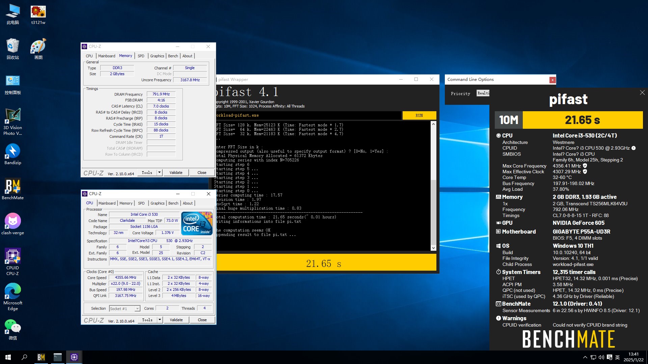Show hidden tray icons chevron
The width and height of the screenshot is (648, 364).
pos(585,357)
